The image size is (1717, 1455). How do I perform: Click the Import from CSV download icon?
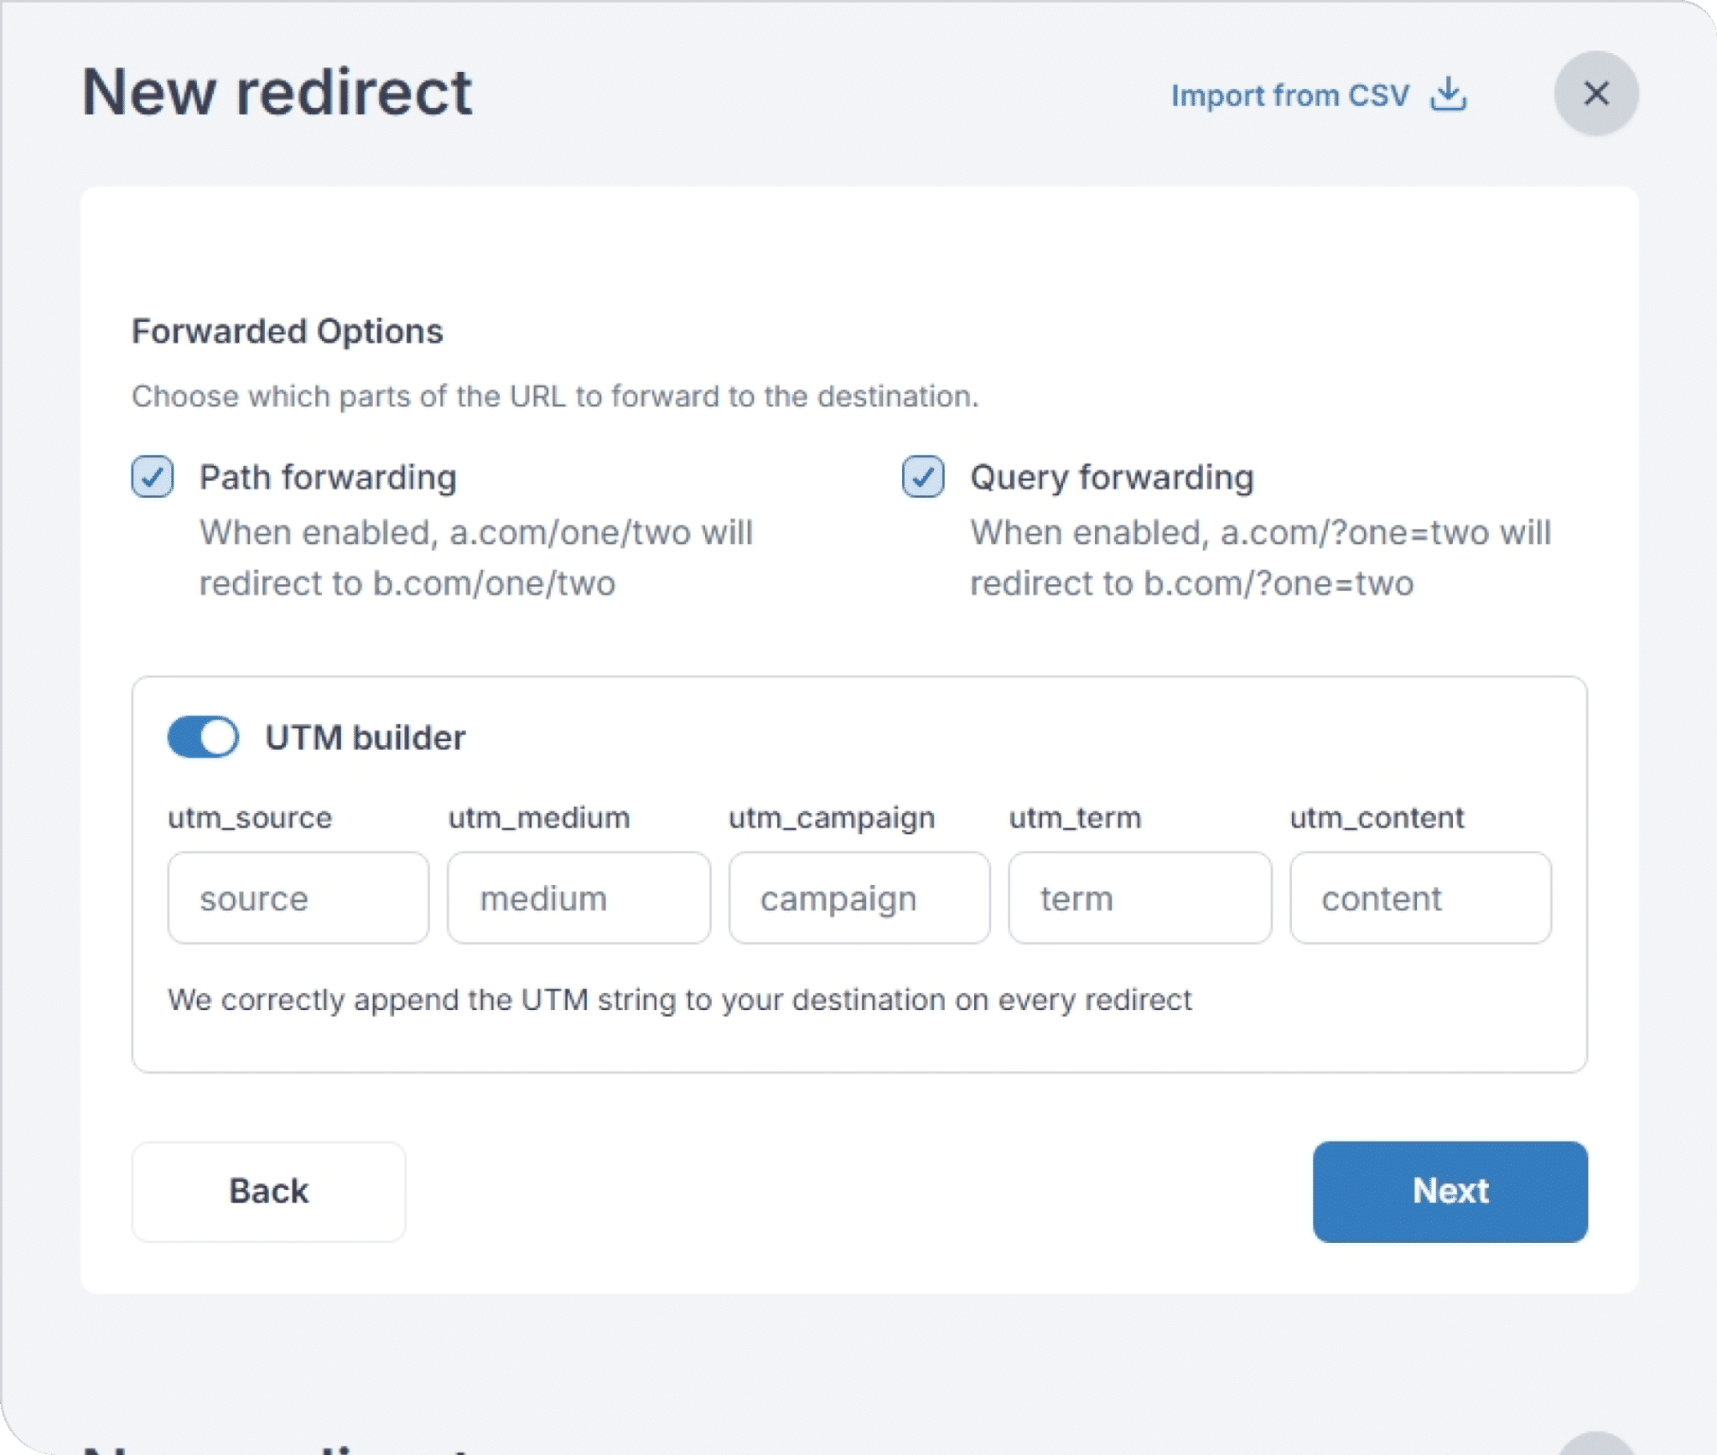[1448, 96]
